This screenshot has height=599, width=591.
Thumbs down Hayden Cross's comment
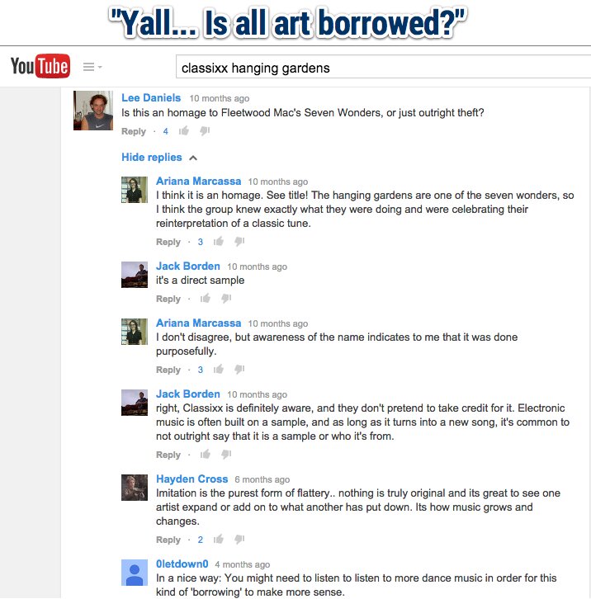click(239, 539)
